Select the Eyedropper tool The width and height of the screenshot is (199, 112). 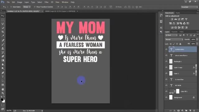[x=3, y=36]
